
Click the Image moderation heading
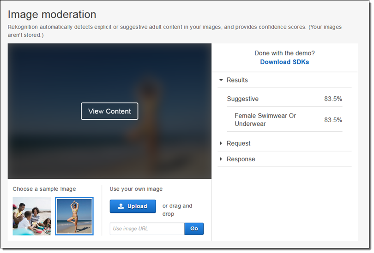coord(52,15)
